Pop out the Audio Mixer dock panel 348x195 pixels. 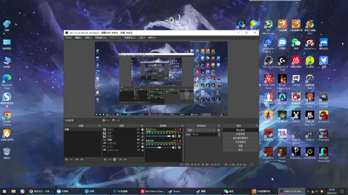182,126
